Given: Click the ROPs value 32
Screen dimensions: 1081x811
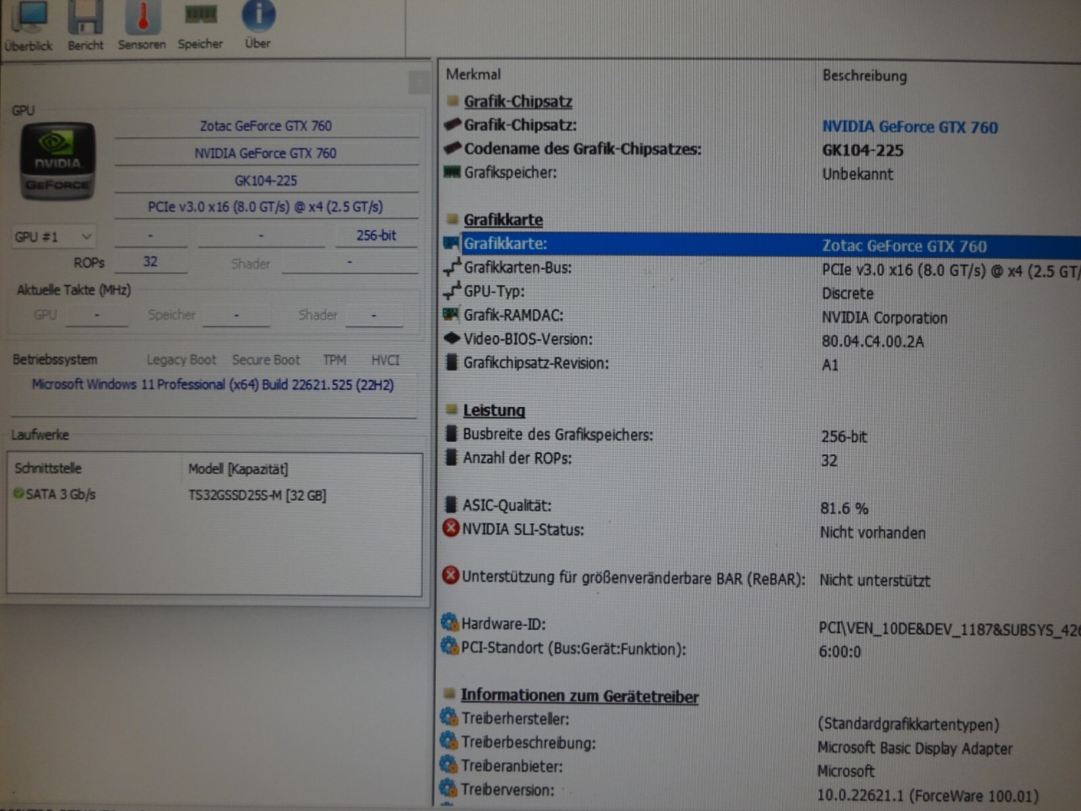Looking at the screenshot, I should [x=150, y=262].
